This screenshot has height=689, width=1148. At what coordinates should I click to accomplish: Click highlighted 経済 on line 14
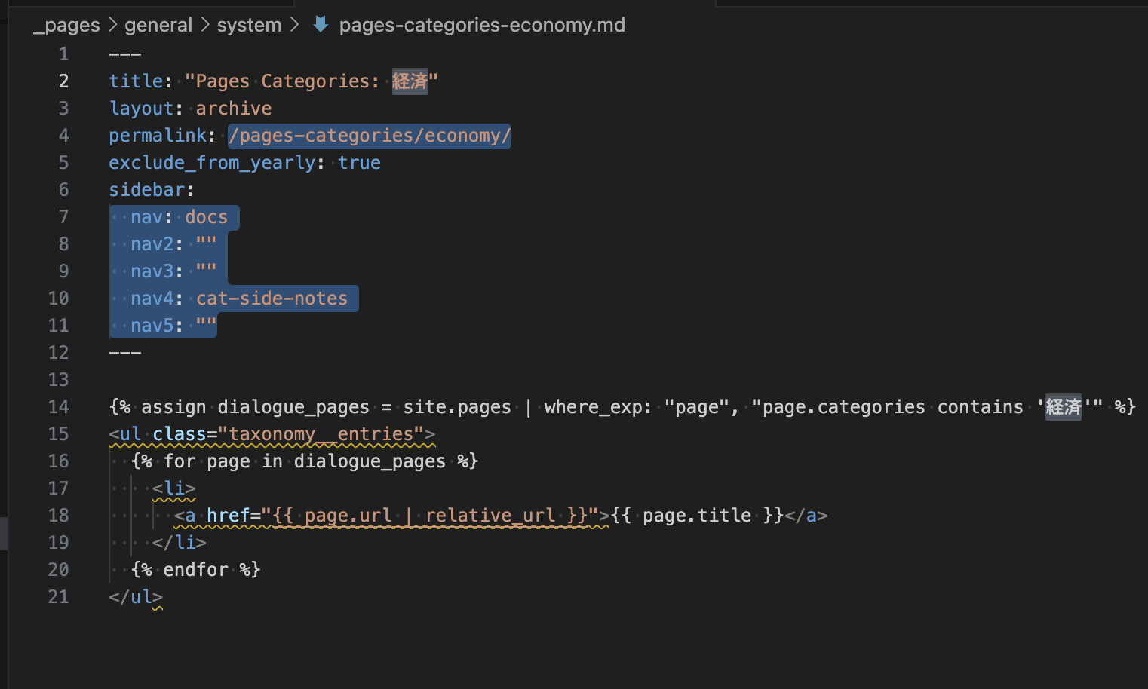(1064, 407)
